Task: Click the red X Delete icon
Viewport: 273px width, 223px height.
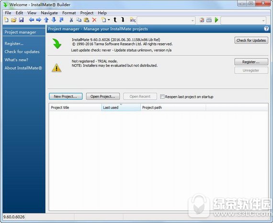Action: (x=94, y=20)
